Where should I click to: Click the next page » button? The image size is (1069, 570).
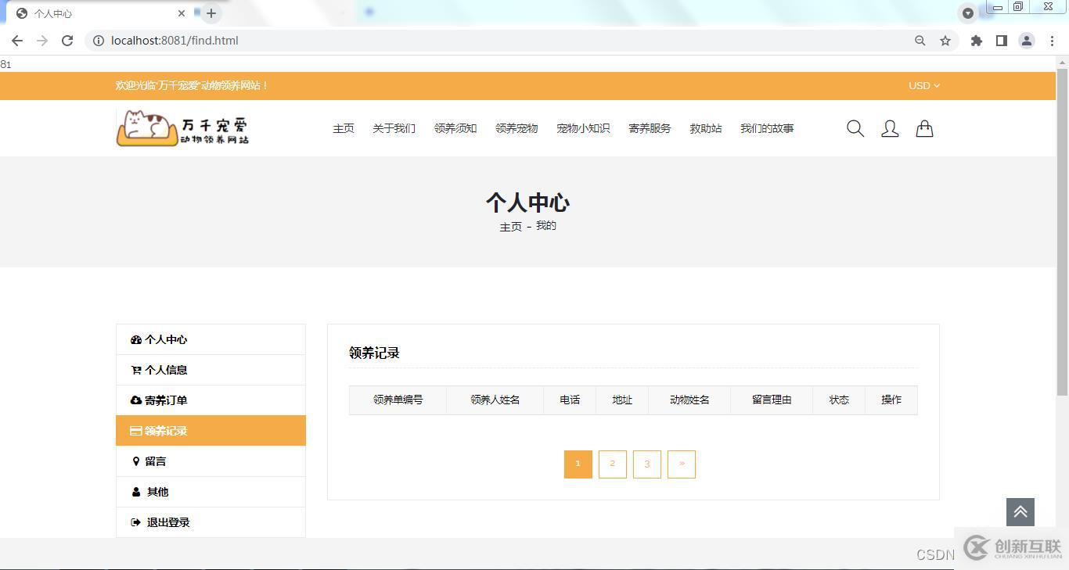pos(681,464)
